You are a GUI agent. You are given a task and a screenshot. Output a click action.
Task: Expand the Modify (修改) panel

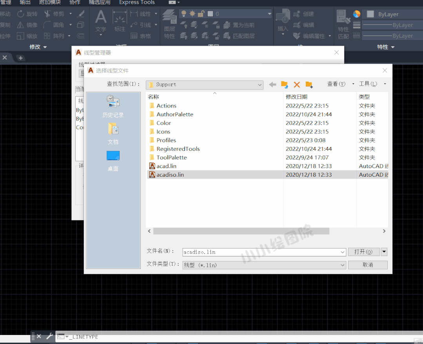pos(38,47)
